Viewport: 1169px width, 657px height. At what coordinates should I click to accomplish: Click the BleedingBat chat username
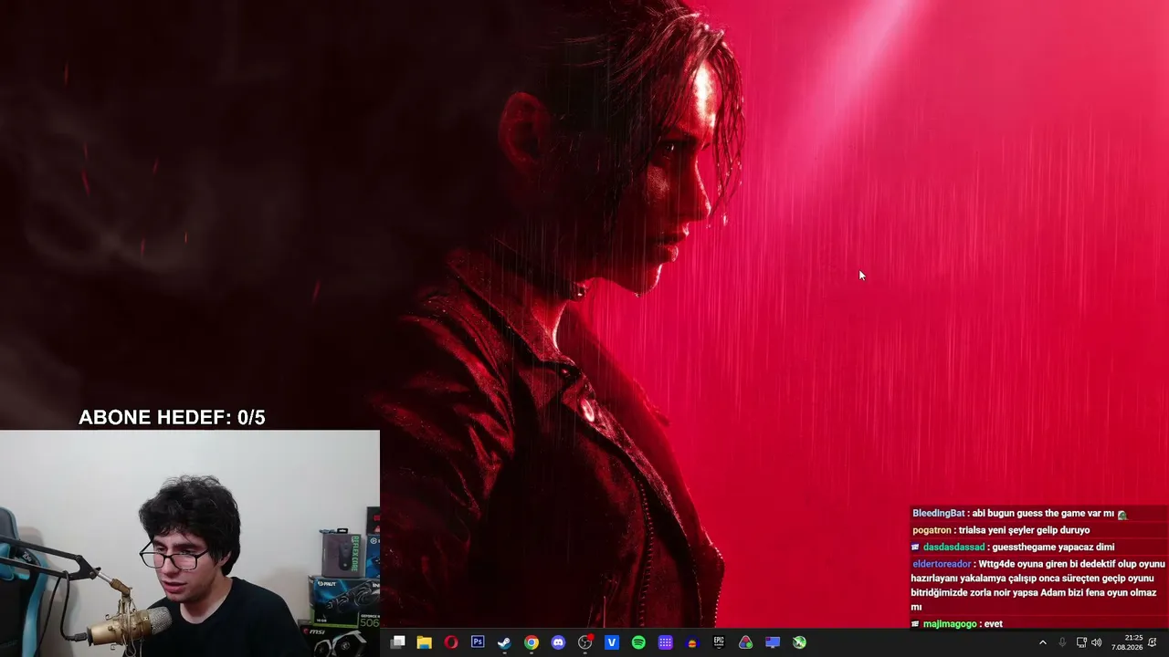click(x=938, y=514)
